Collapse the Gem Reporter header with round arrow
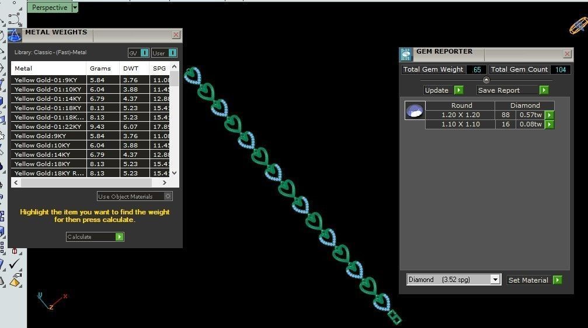588x328 pixels. pyautogui.click(x=486, y=80)
